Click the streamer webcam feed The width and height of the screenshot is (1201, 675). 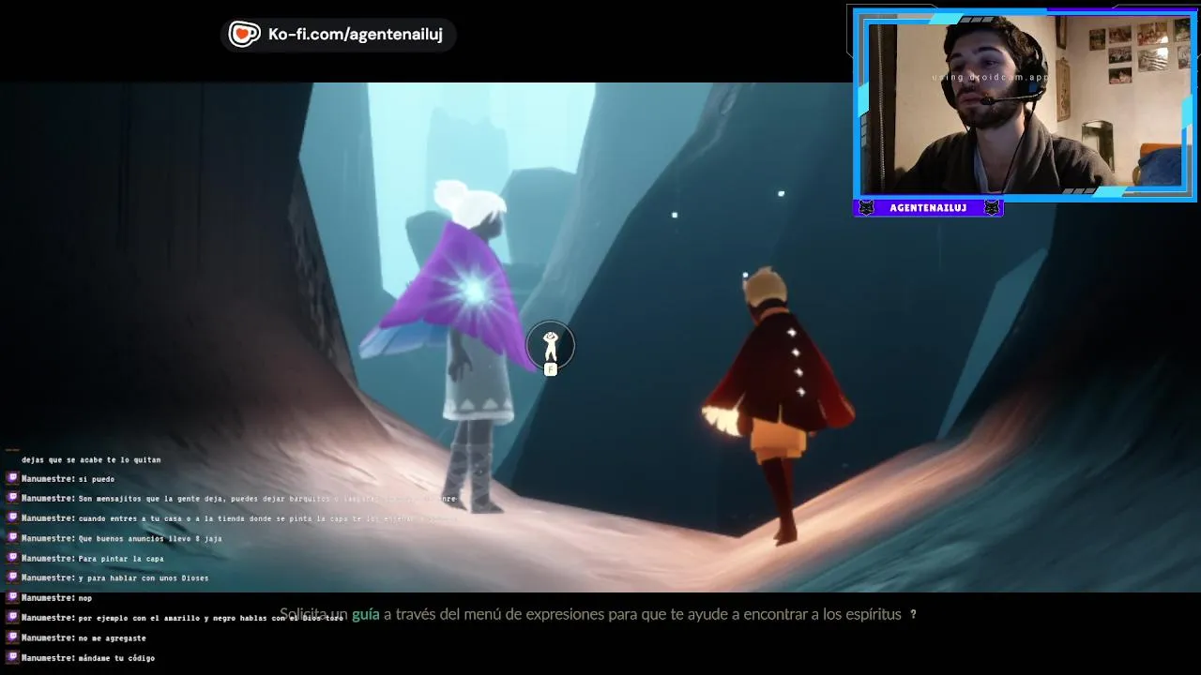point(1025,105)
